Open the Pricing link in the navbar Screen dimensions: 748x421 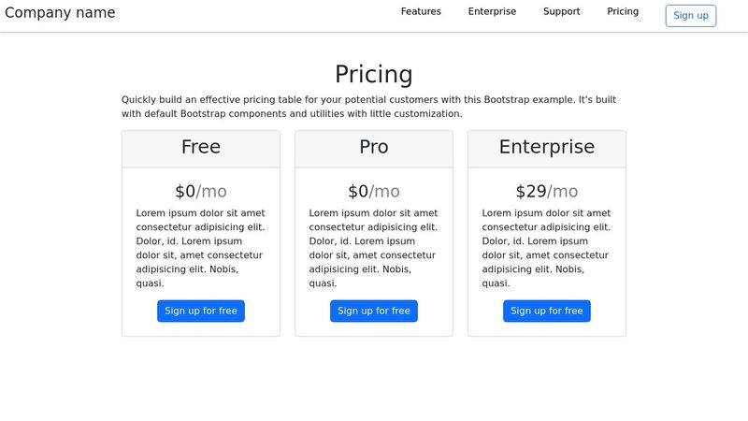pos(623,12)
